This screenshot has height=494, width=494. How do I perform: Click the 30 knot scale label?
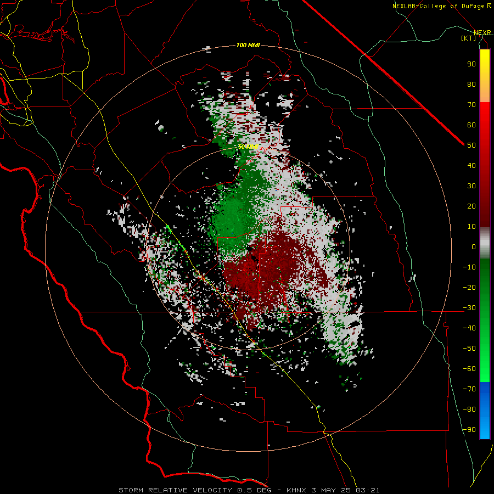(x=471, y=186)
